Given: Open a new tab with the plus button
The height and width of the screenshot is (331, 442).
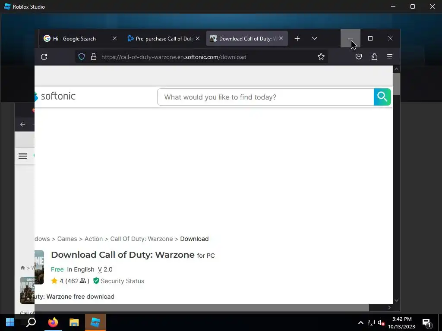Looking at the screenshot, I should [x=297, y=38].
